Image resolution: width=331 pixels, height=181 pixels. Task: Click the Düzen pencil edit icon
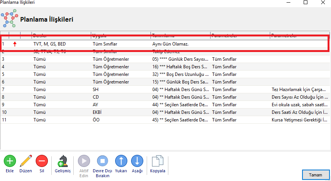(x=26, y=161)
